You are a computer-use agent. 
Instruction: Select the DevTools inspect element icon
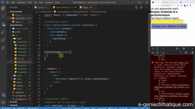coord(153,48)
